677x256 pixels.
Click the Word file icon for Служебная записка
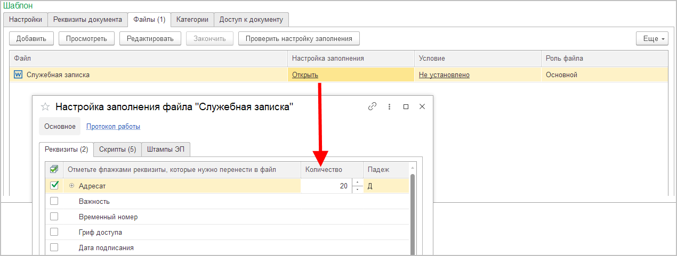coord(18,75)
